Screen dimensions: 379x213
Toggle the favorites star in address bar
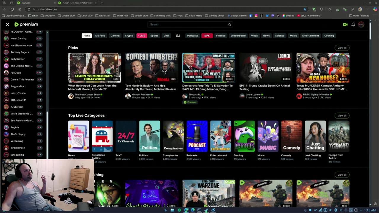point(305,9)
